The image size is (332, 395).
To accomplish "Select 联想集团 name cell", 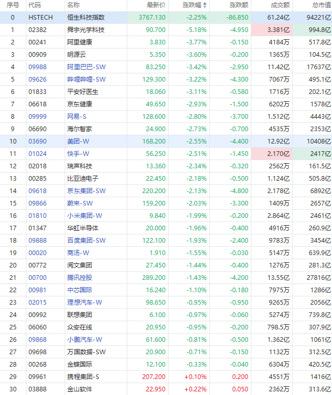I will (80, 315).
